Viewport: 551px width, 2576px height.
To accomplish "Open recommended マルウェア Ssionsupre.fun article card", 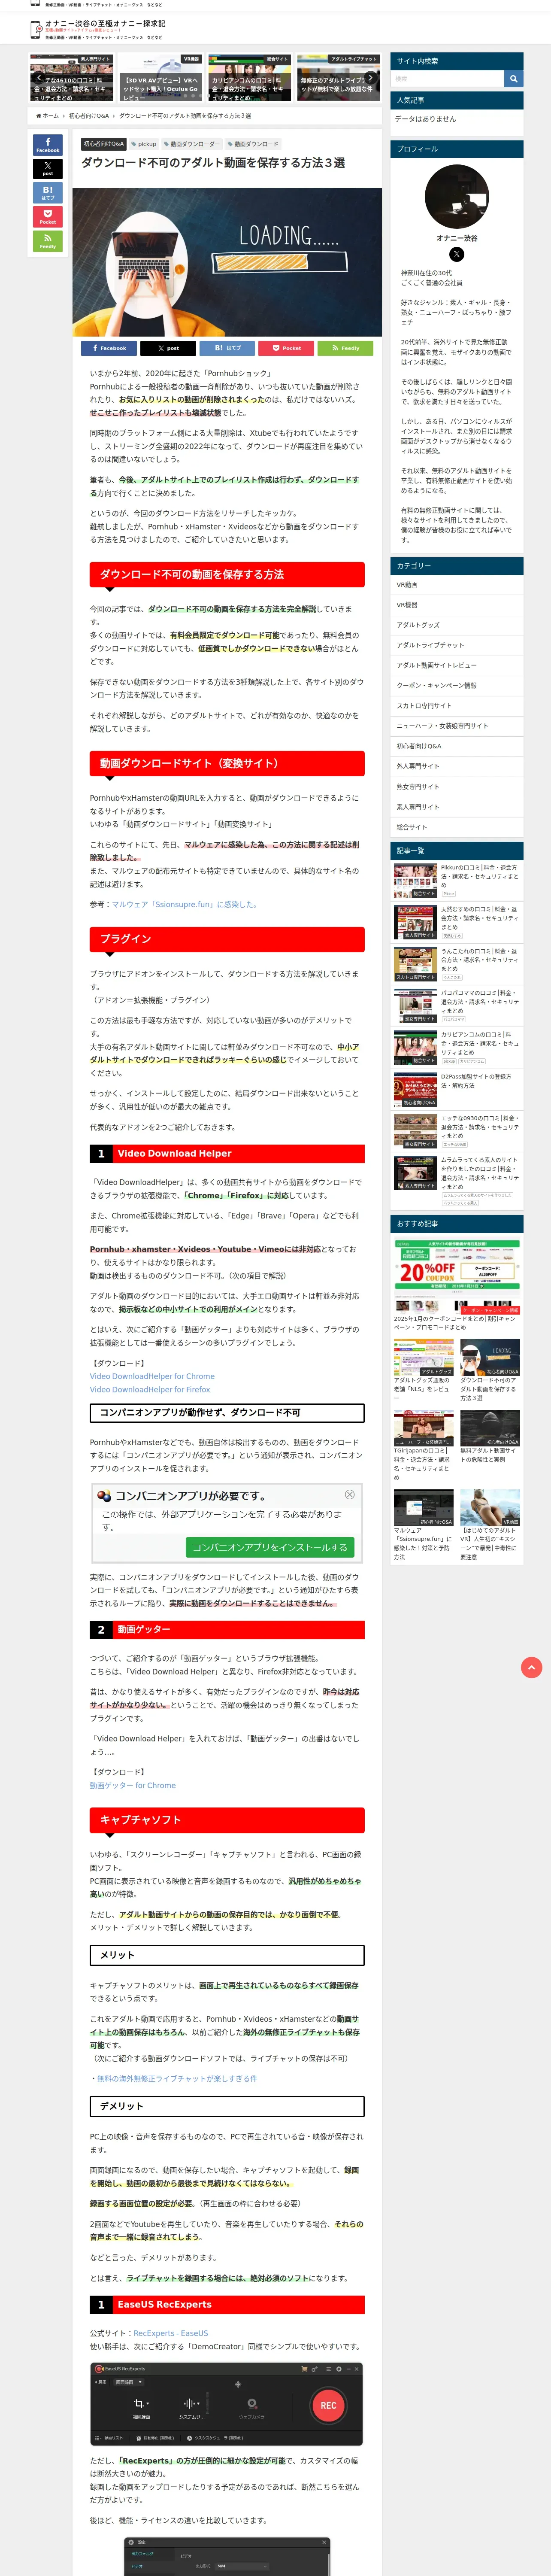I will [x=423, y=1525].
